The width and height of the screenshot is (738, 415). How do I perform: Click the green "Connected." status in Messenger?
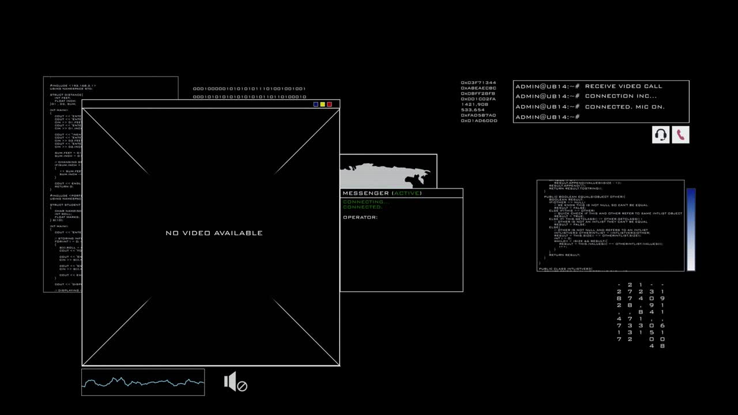[x=362, y=207]
